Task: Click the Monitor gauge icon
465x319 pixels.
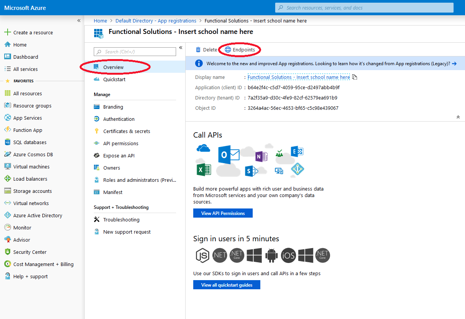Action: click(x=7, y=228)
